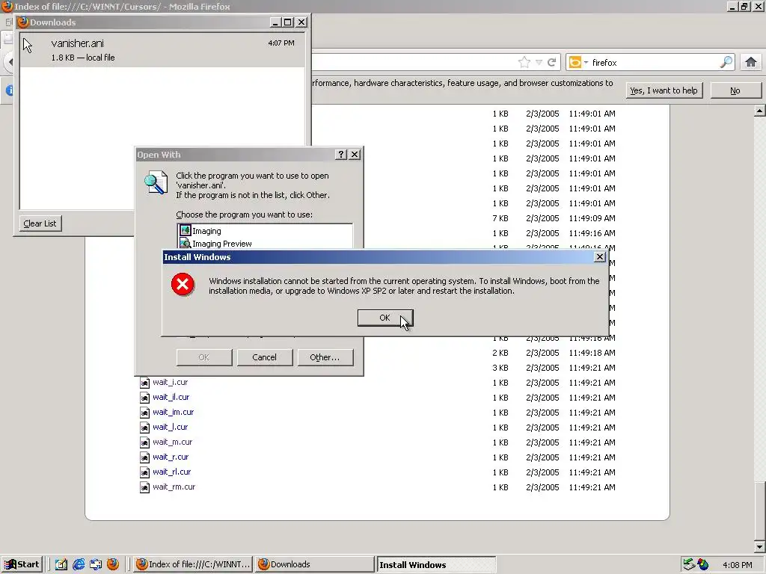Click '4:07 PM' timestamp in Downloads window
Image resolution: width=766 pixels, height=574 pixels.
(281, 43)
